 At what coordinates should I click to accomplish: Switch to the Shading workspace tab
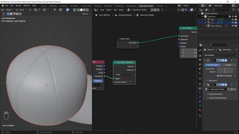click(x=98, y=6)
